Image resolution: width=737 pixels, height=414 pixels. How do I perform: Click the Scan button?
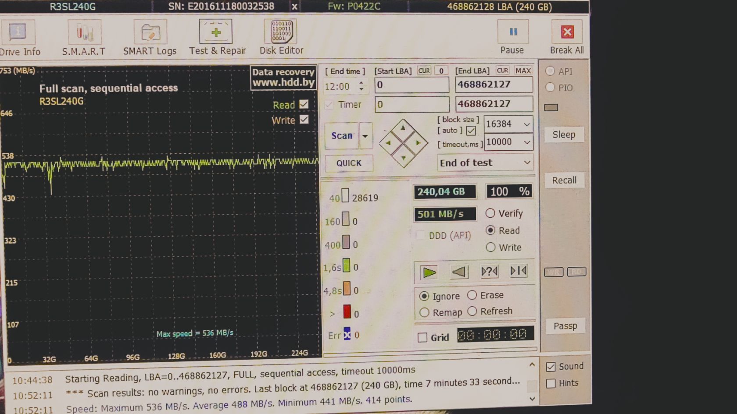coord(342,136)
